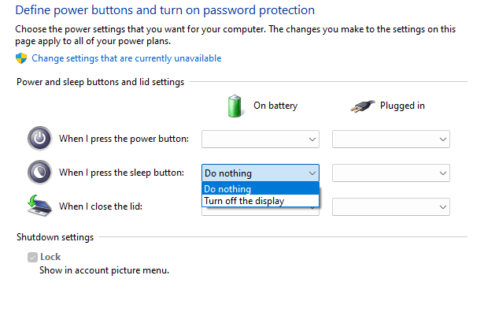The width and height of the screenshot is (484, 316).
Task: Click Change settings that are currently unavailable
Action: pyautogui.click(x=127, y=58)
